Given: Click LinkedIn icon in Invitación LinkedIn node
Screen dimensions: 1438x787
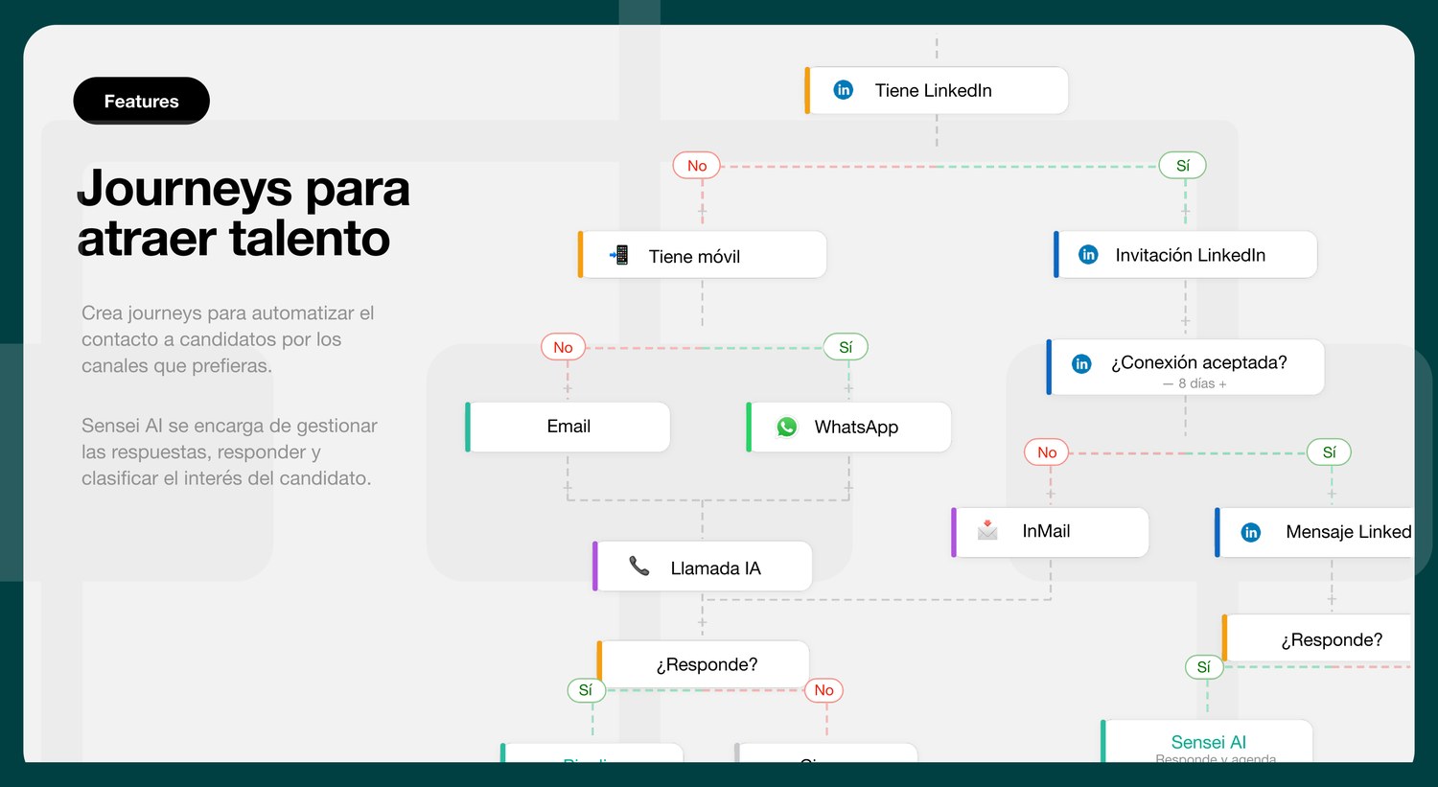Looking at the screenshot, I should [x=1088, y=254].
